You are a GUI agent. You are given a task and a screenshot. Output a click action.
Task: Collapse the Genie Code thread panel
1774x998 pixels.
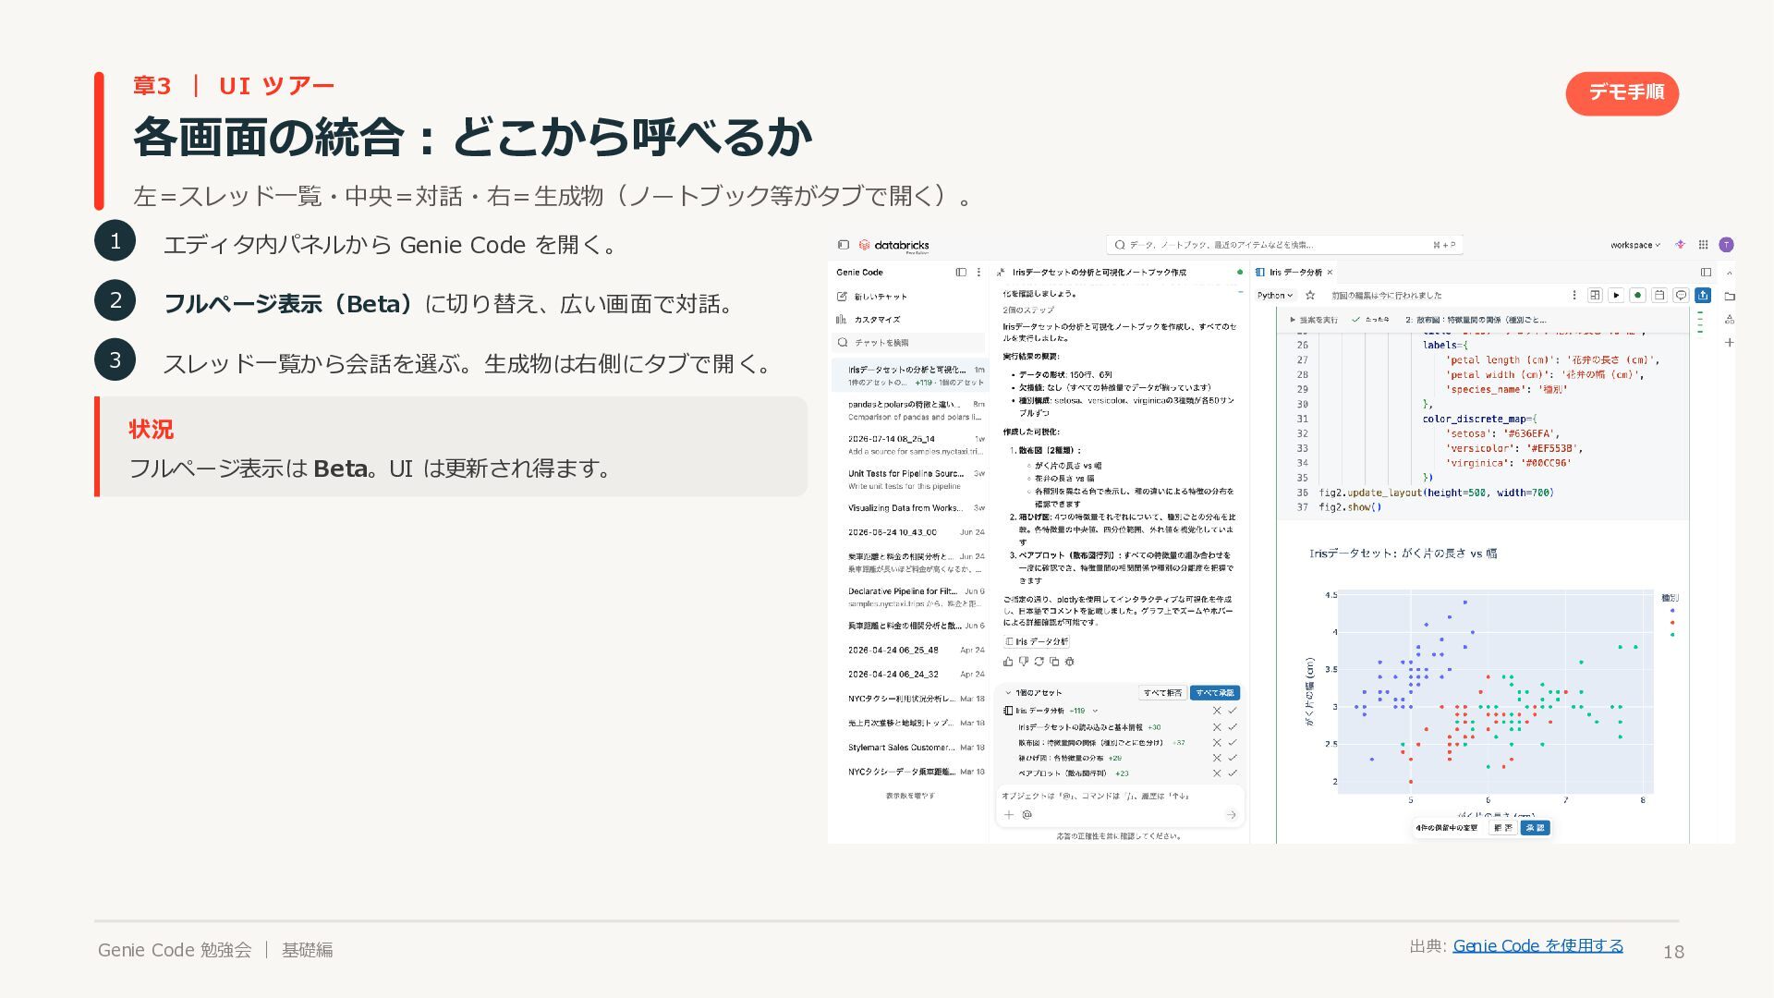point(961,273)
